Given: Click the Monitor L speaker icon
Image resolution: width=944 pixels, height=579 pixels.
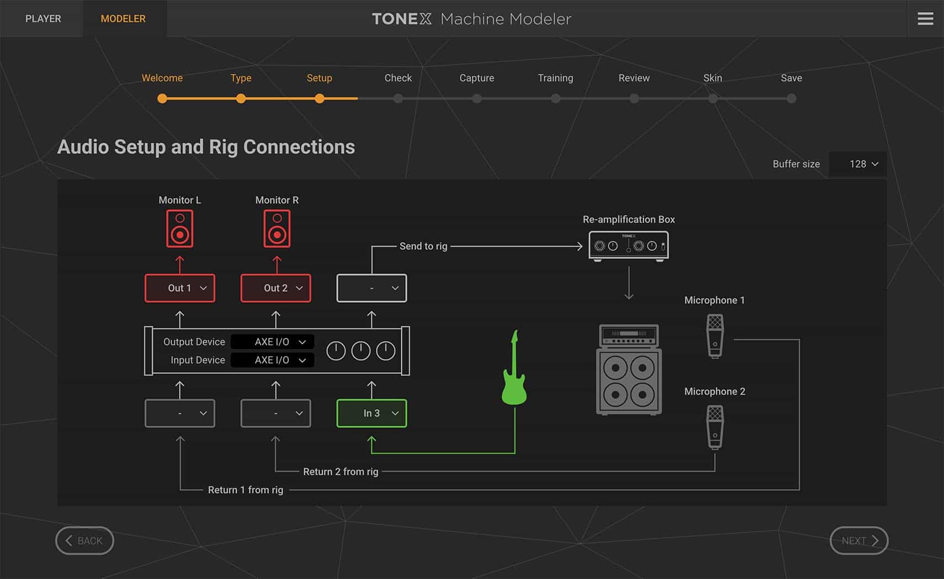Looking at the screenshot, I should point(179,229).
